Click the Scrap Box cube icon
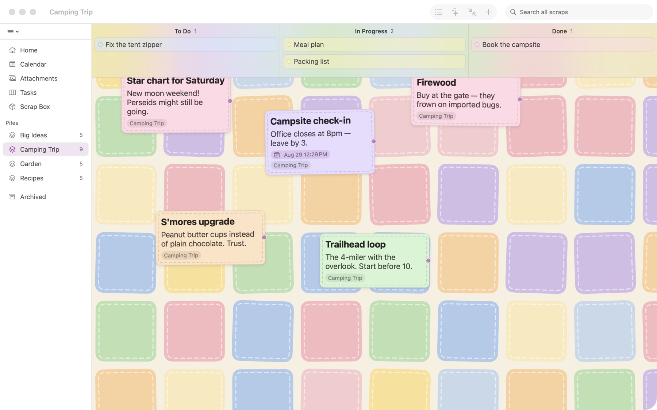 (12, 107)
